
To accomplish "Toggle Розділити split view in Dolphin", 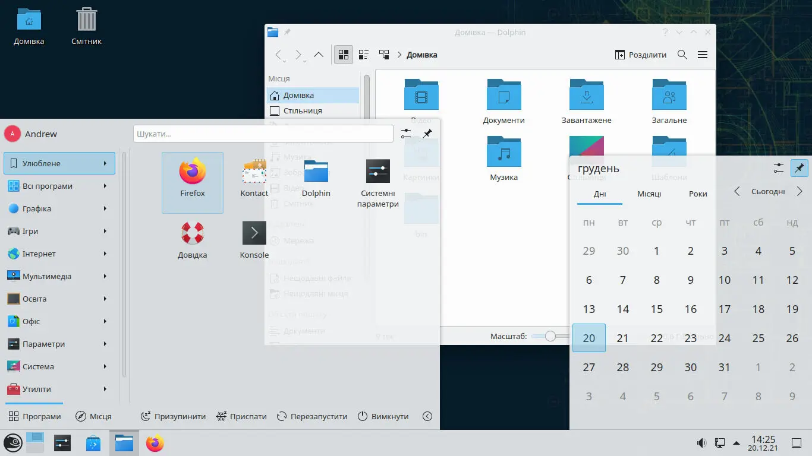I will coord(641,55).
